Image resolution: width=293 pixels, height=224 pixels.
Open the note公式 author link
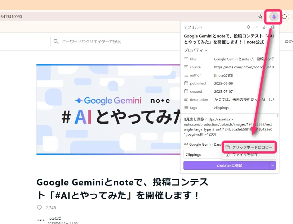pos(54,218)
